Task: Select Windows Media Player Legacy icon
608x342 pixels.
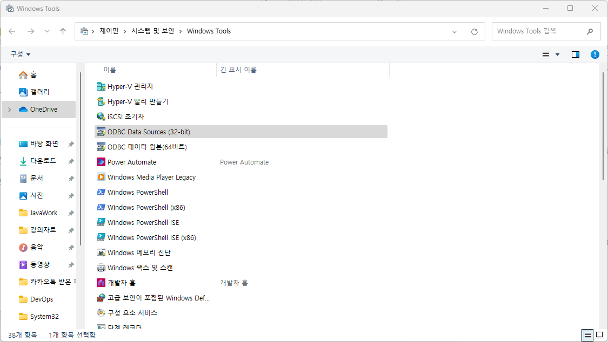Action: point(101,177)
